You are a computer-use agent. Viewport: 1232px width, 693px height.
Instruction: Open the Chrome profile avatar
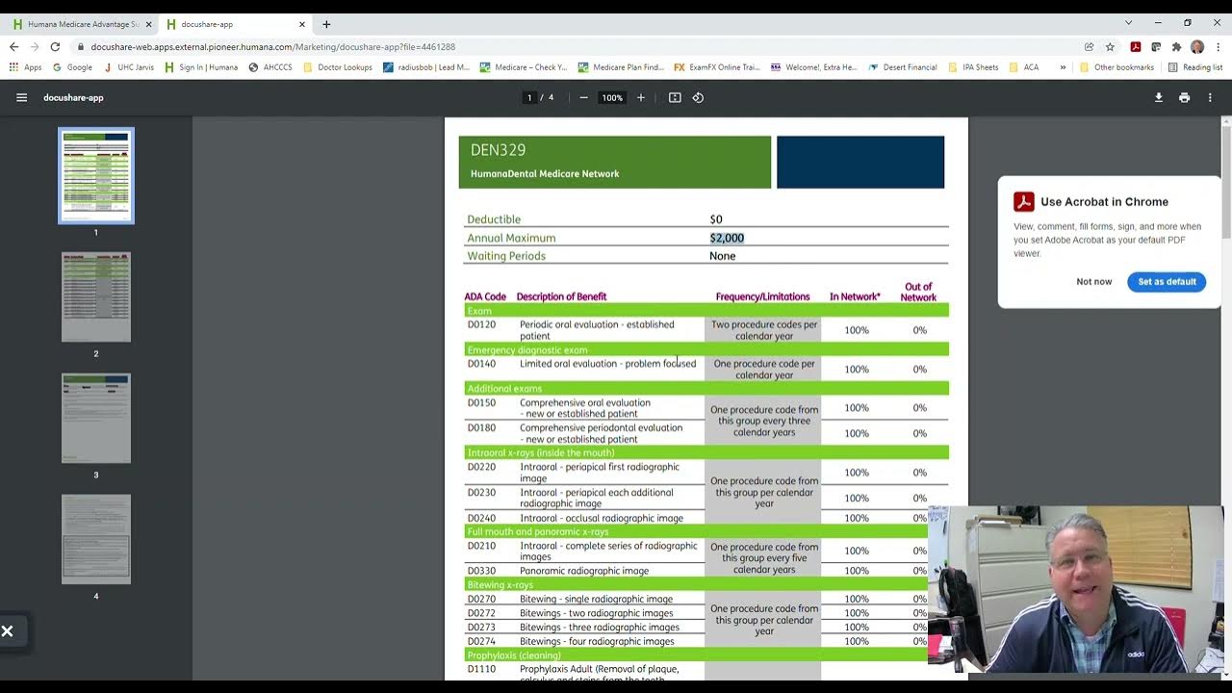coord(1197,46)
